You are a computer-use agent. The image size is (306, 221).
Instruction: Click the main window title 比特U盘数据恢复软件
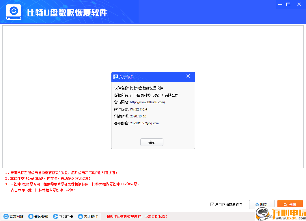67,13
